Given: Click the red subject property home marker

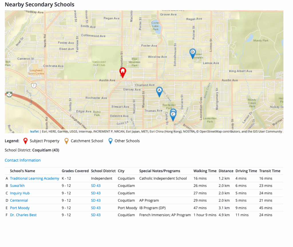Looking at the screenshot, I should point(122,73).
